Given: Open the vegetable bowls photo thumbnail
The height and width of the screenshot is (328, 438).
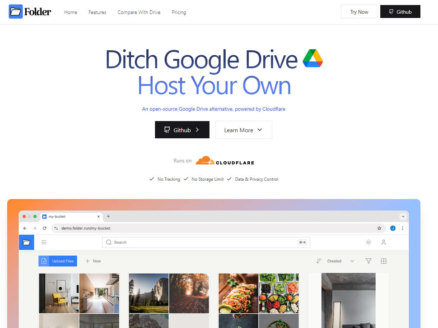Looking at the screenshot, I should click(x=279, y=293).
